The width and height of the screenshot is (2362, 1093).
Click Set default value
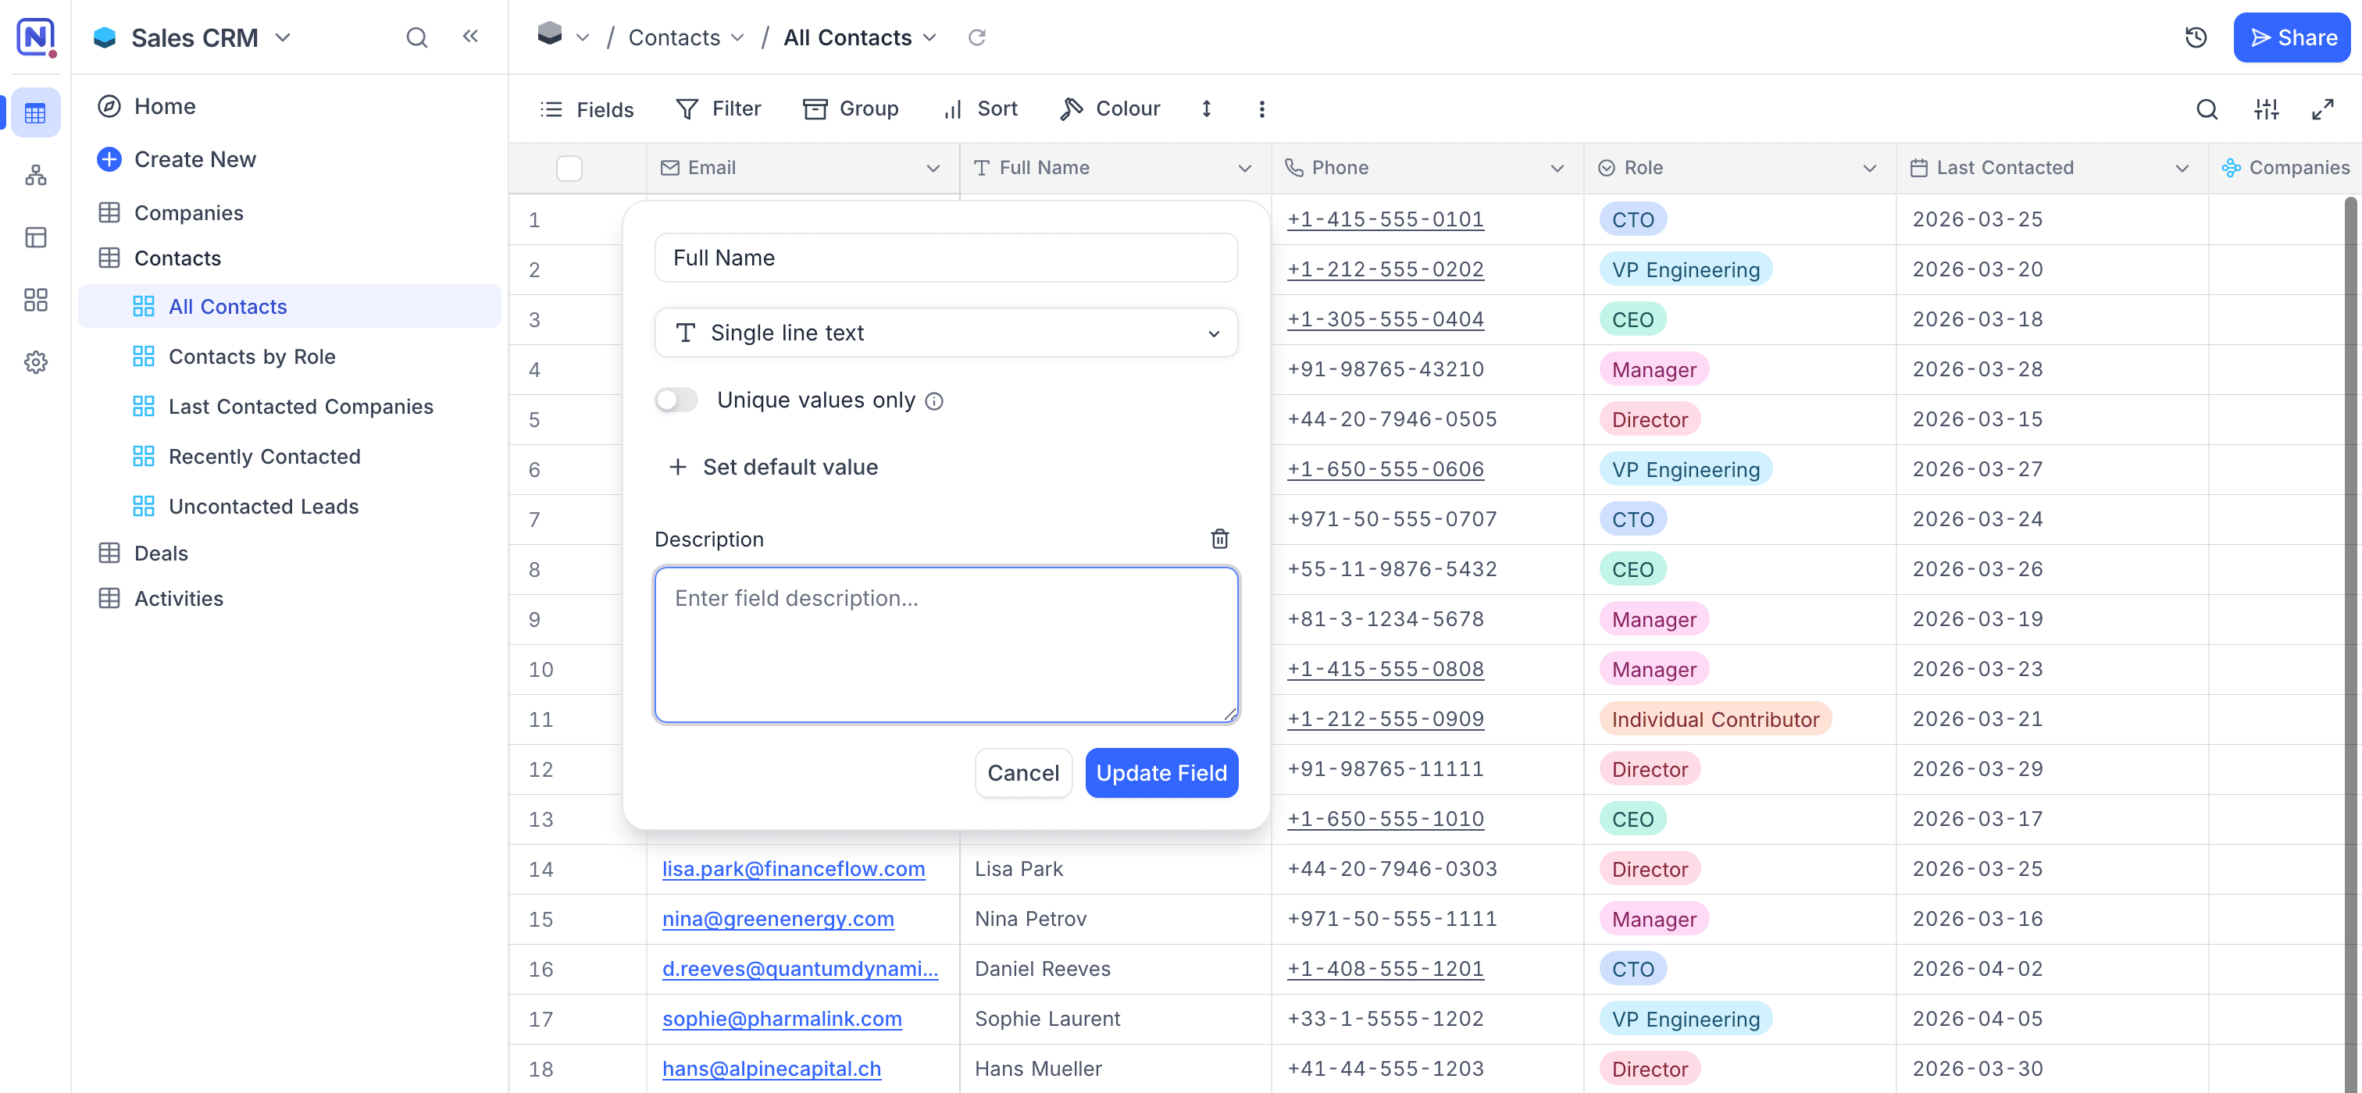point(773,467)
